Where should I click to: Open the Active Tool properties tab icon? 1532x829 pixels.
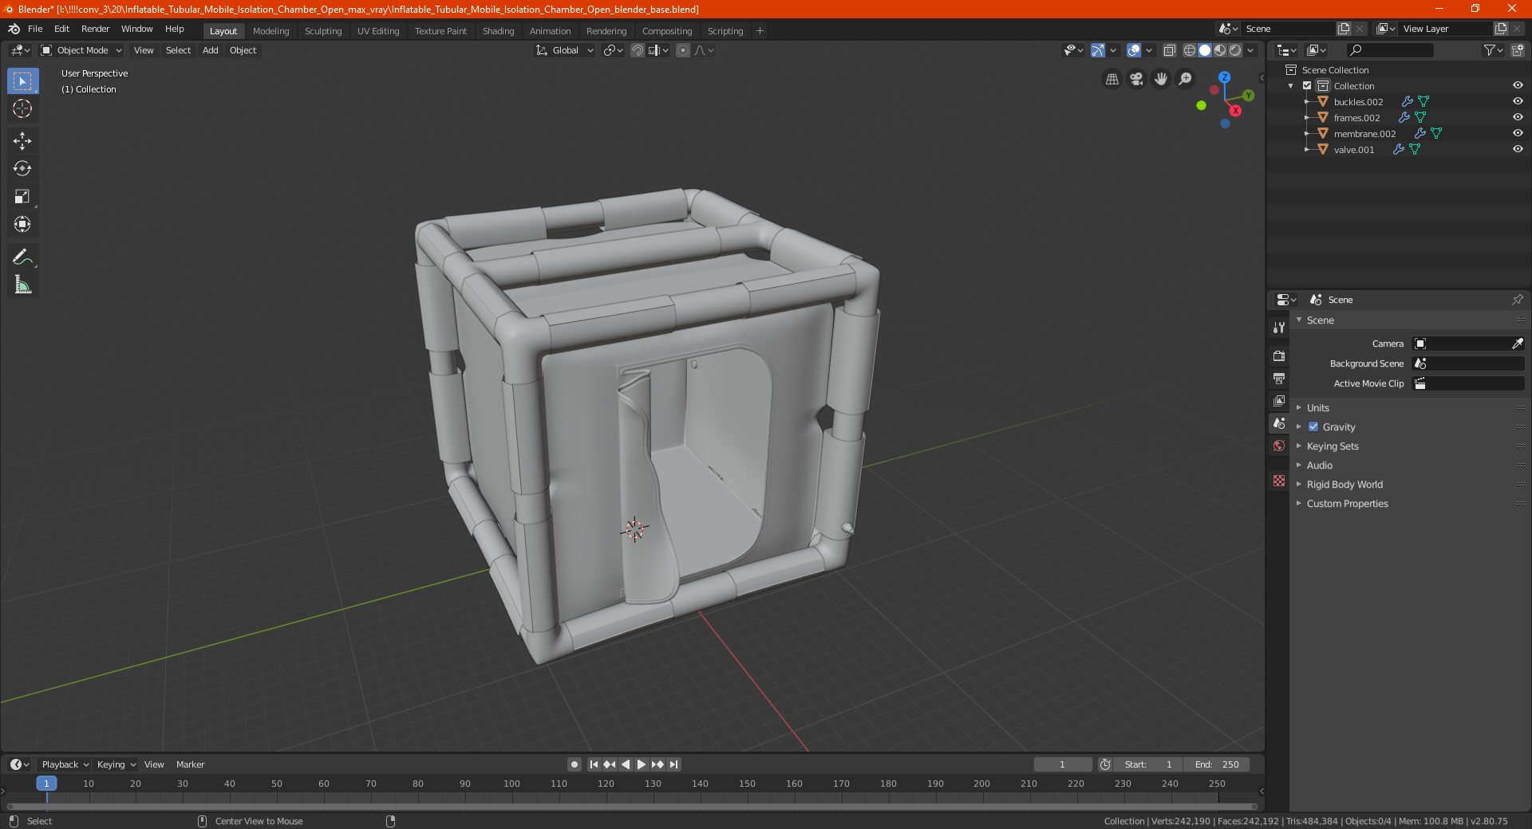coord(1279,327)
